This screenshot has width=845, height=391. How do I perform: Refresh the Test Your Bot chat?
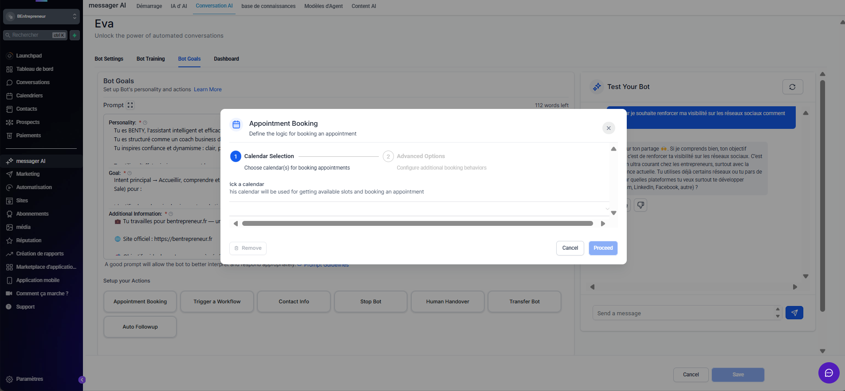coord(792,87)
